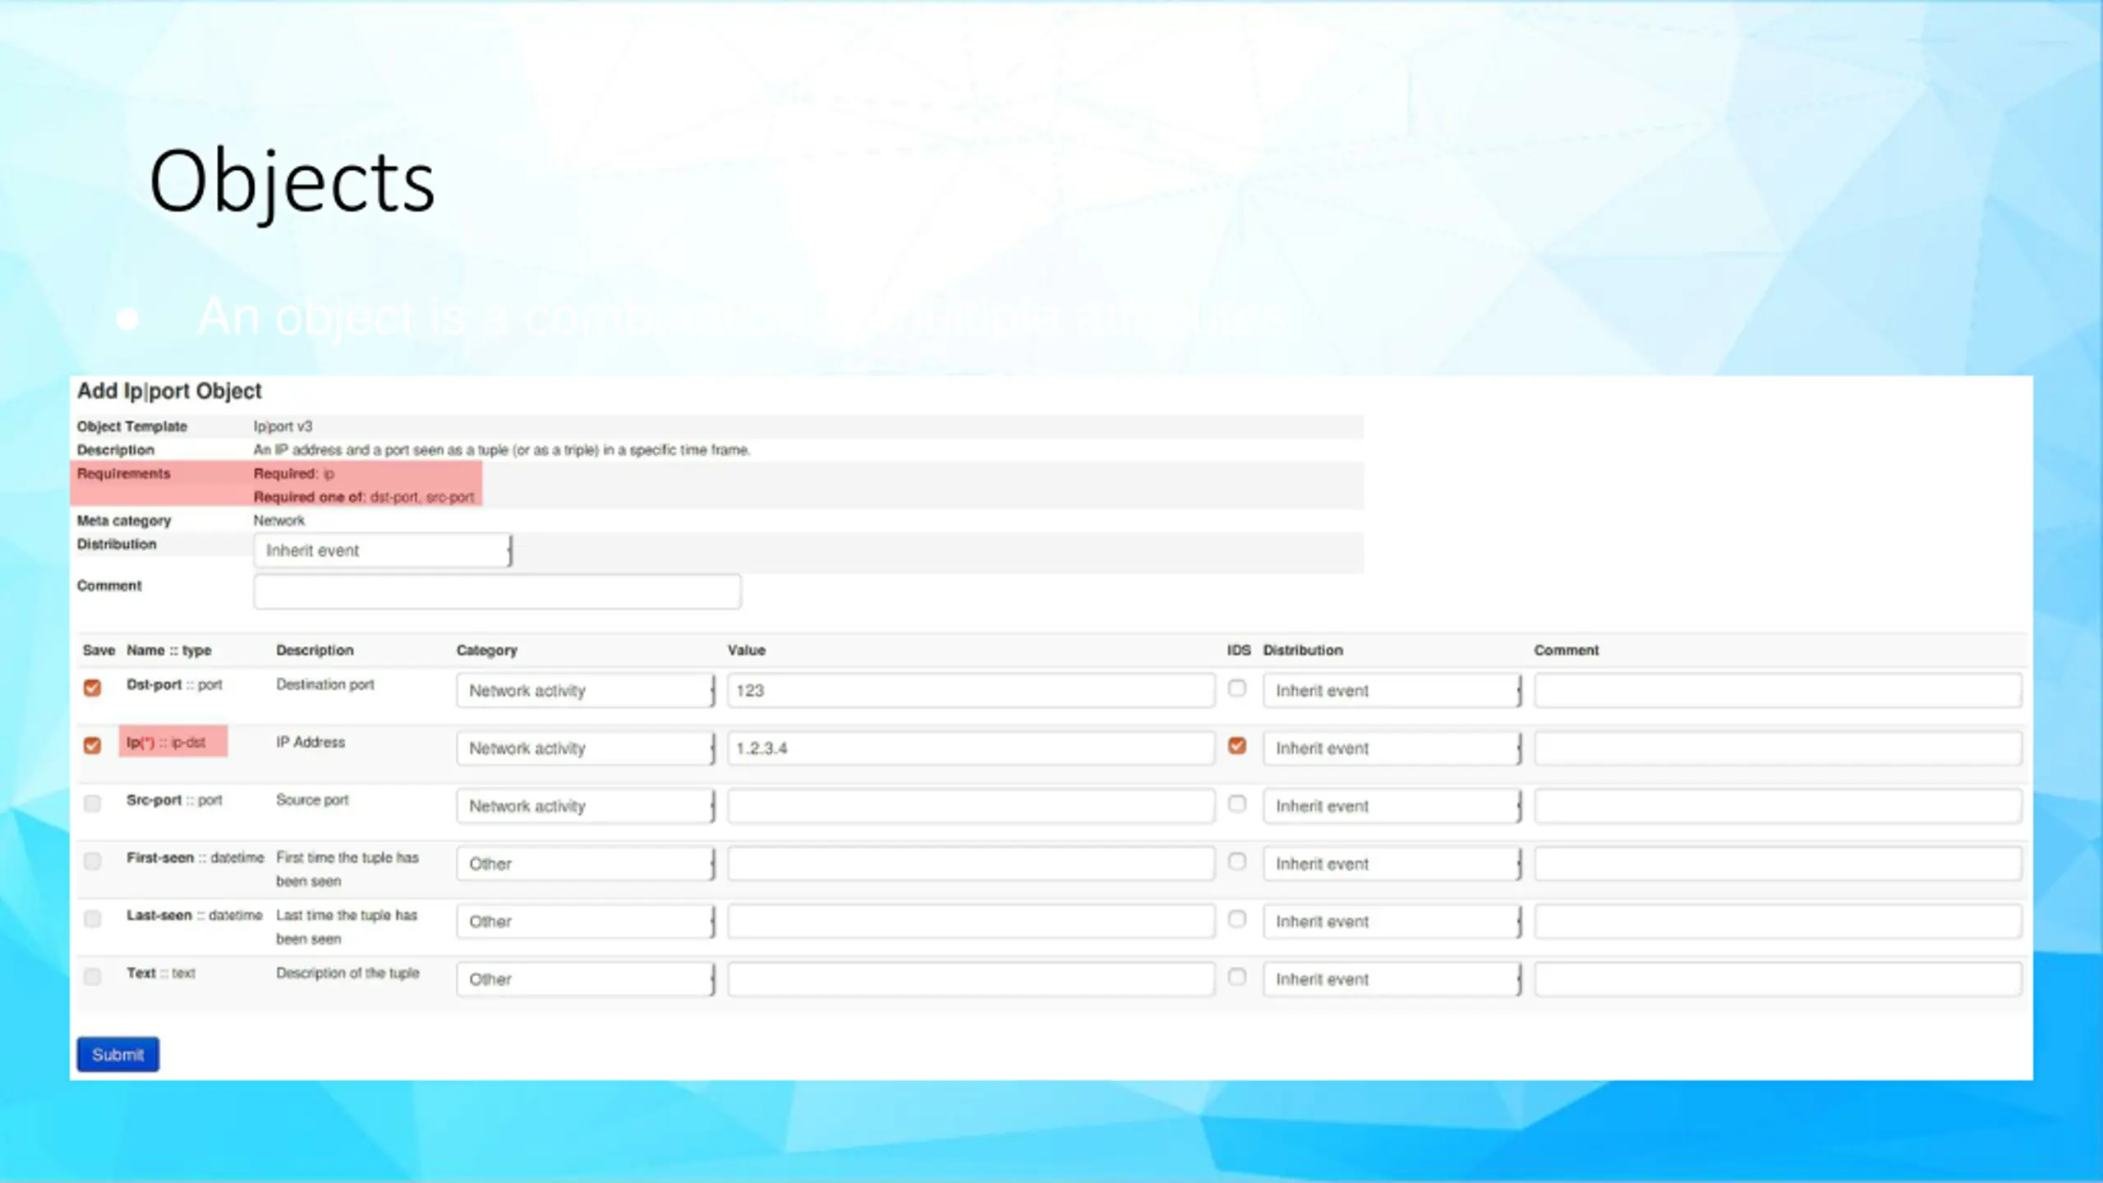Click the Dst-port value field containing 123
2103x1183 pixels.
pyautogui.click(x=970, y=691)
